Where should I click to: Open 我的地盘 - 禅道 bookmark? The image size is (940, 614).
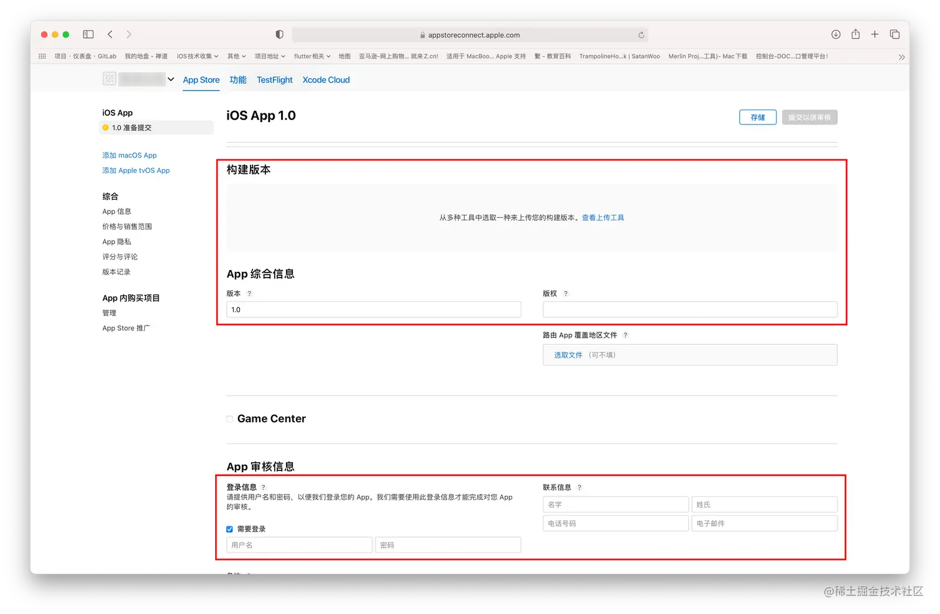coord(146,56)
